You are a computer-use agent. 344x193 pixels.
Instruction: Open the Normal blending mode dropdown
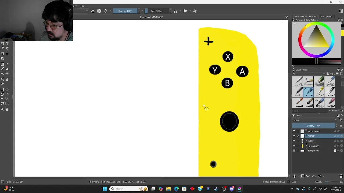pyautogui.click(x=314, y=120)
